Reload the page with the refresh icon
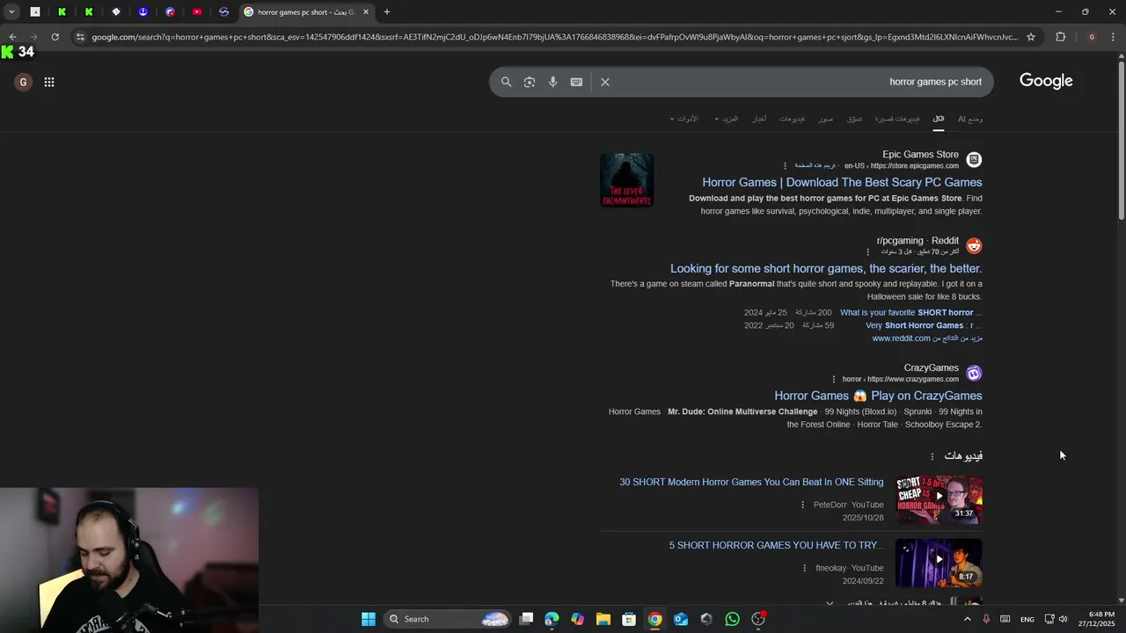 click(55, 37)
